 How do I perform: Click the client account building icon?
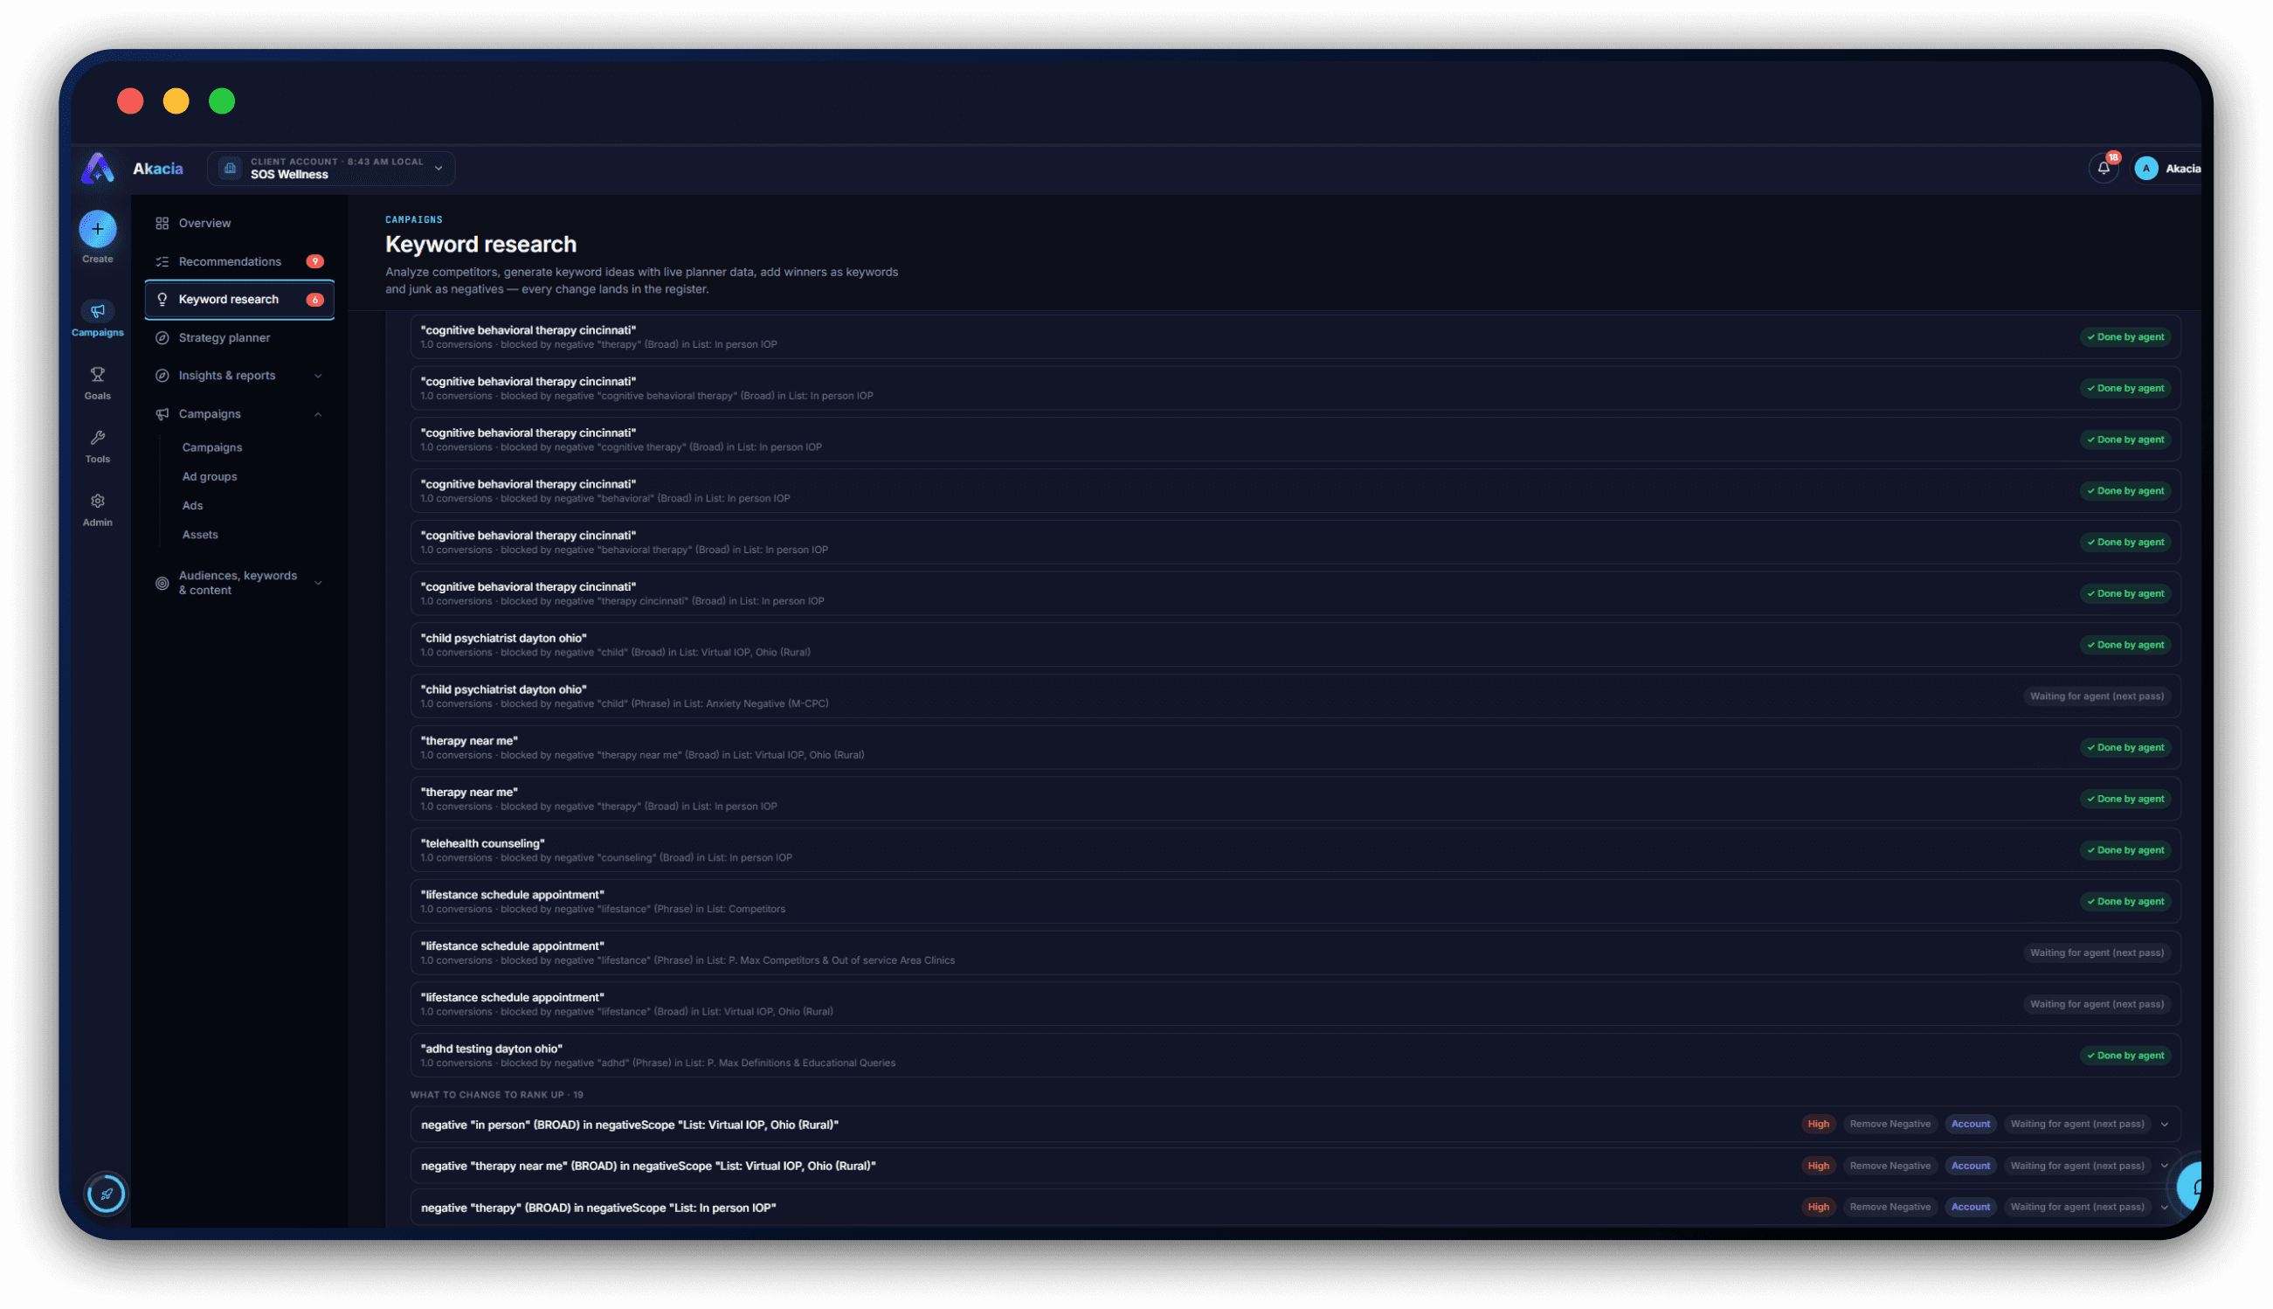(x=230, y=168)
